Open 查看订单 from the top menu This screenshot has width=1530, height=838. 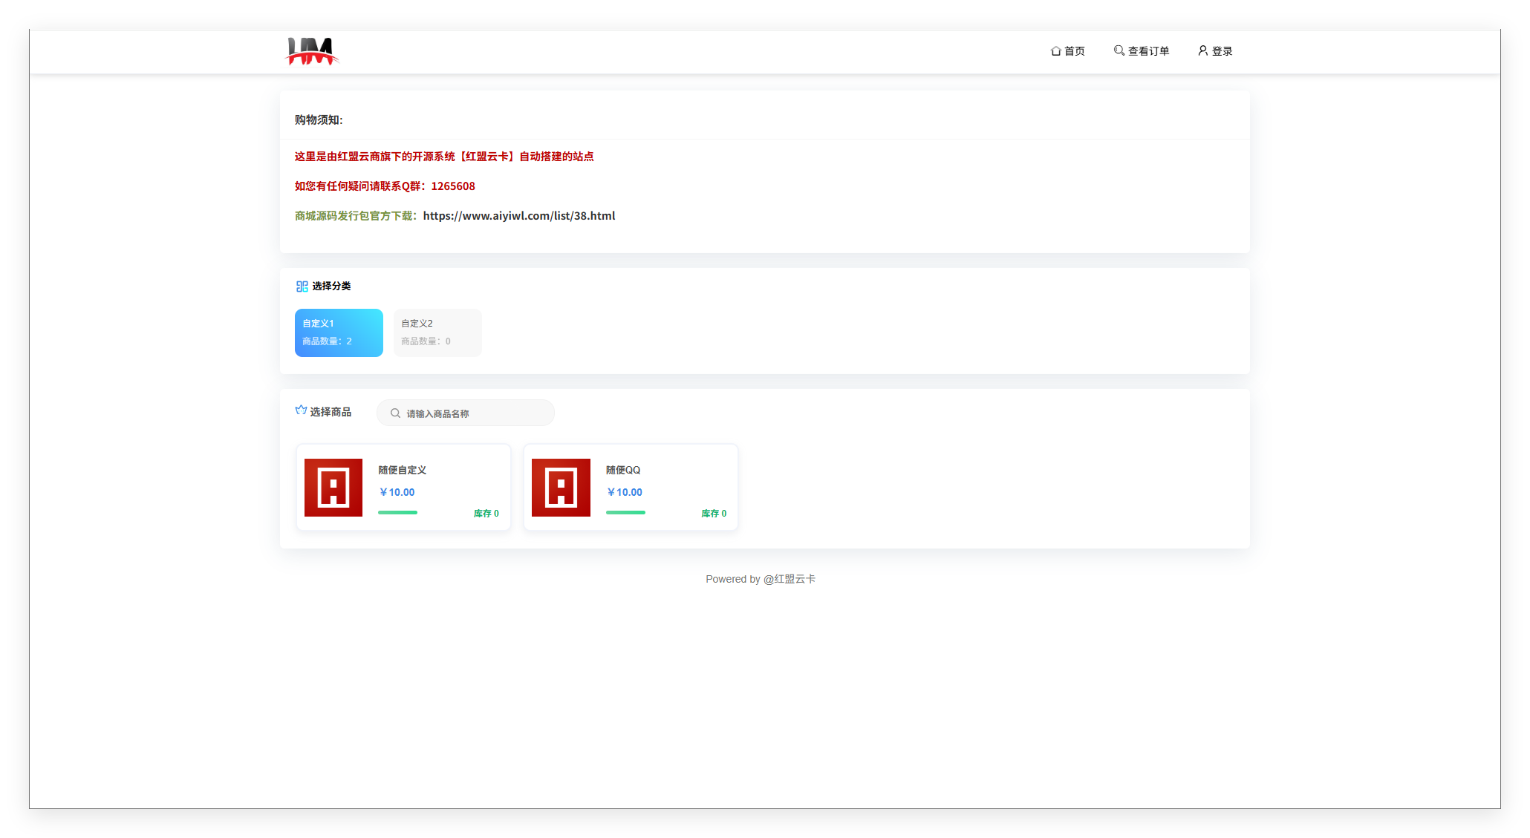tap(1148, 51)
